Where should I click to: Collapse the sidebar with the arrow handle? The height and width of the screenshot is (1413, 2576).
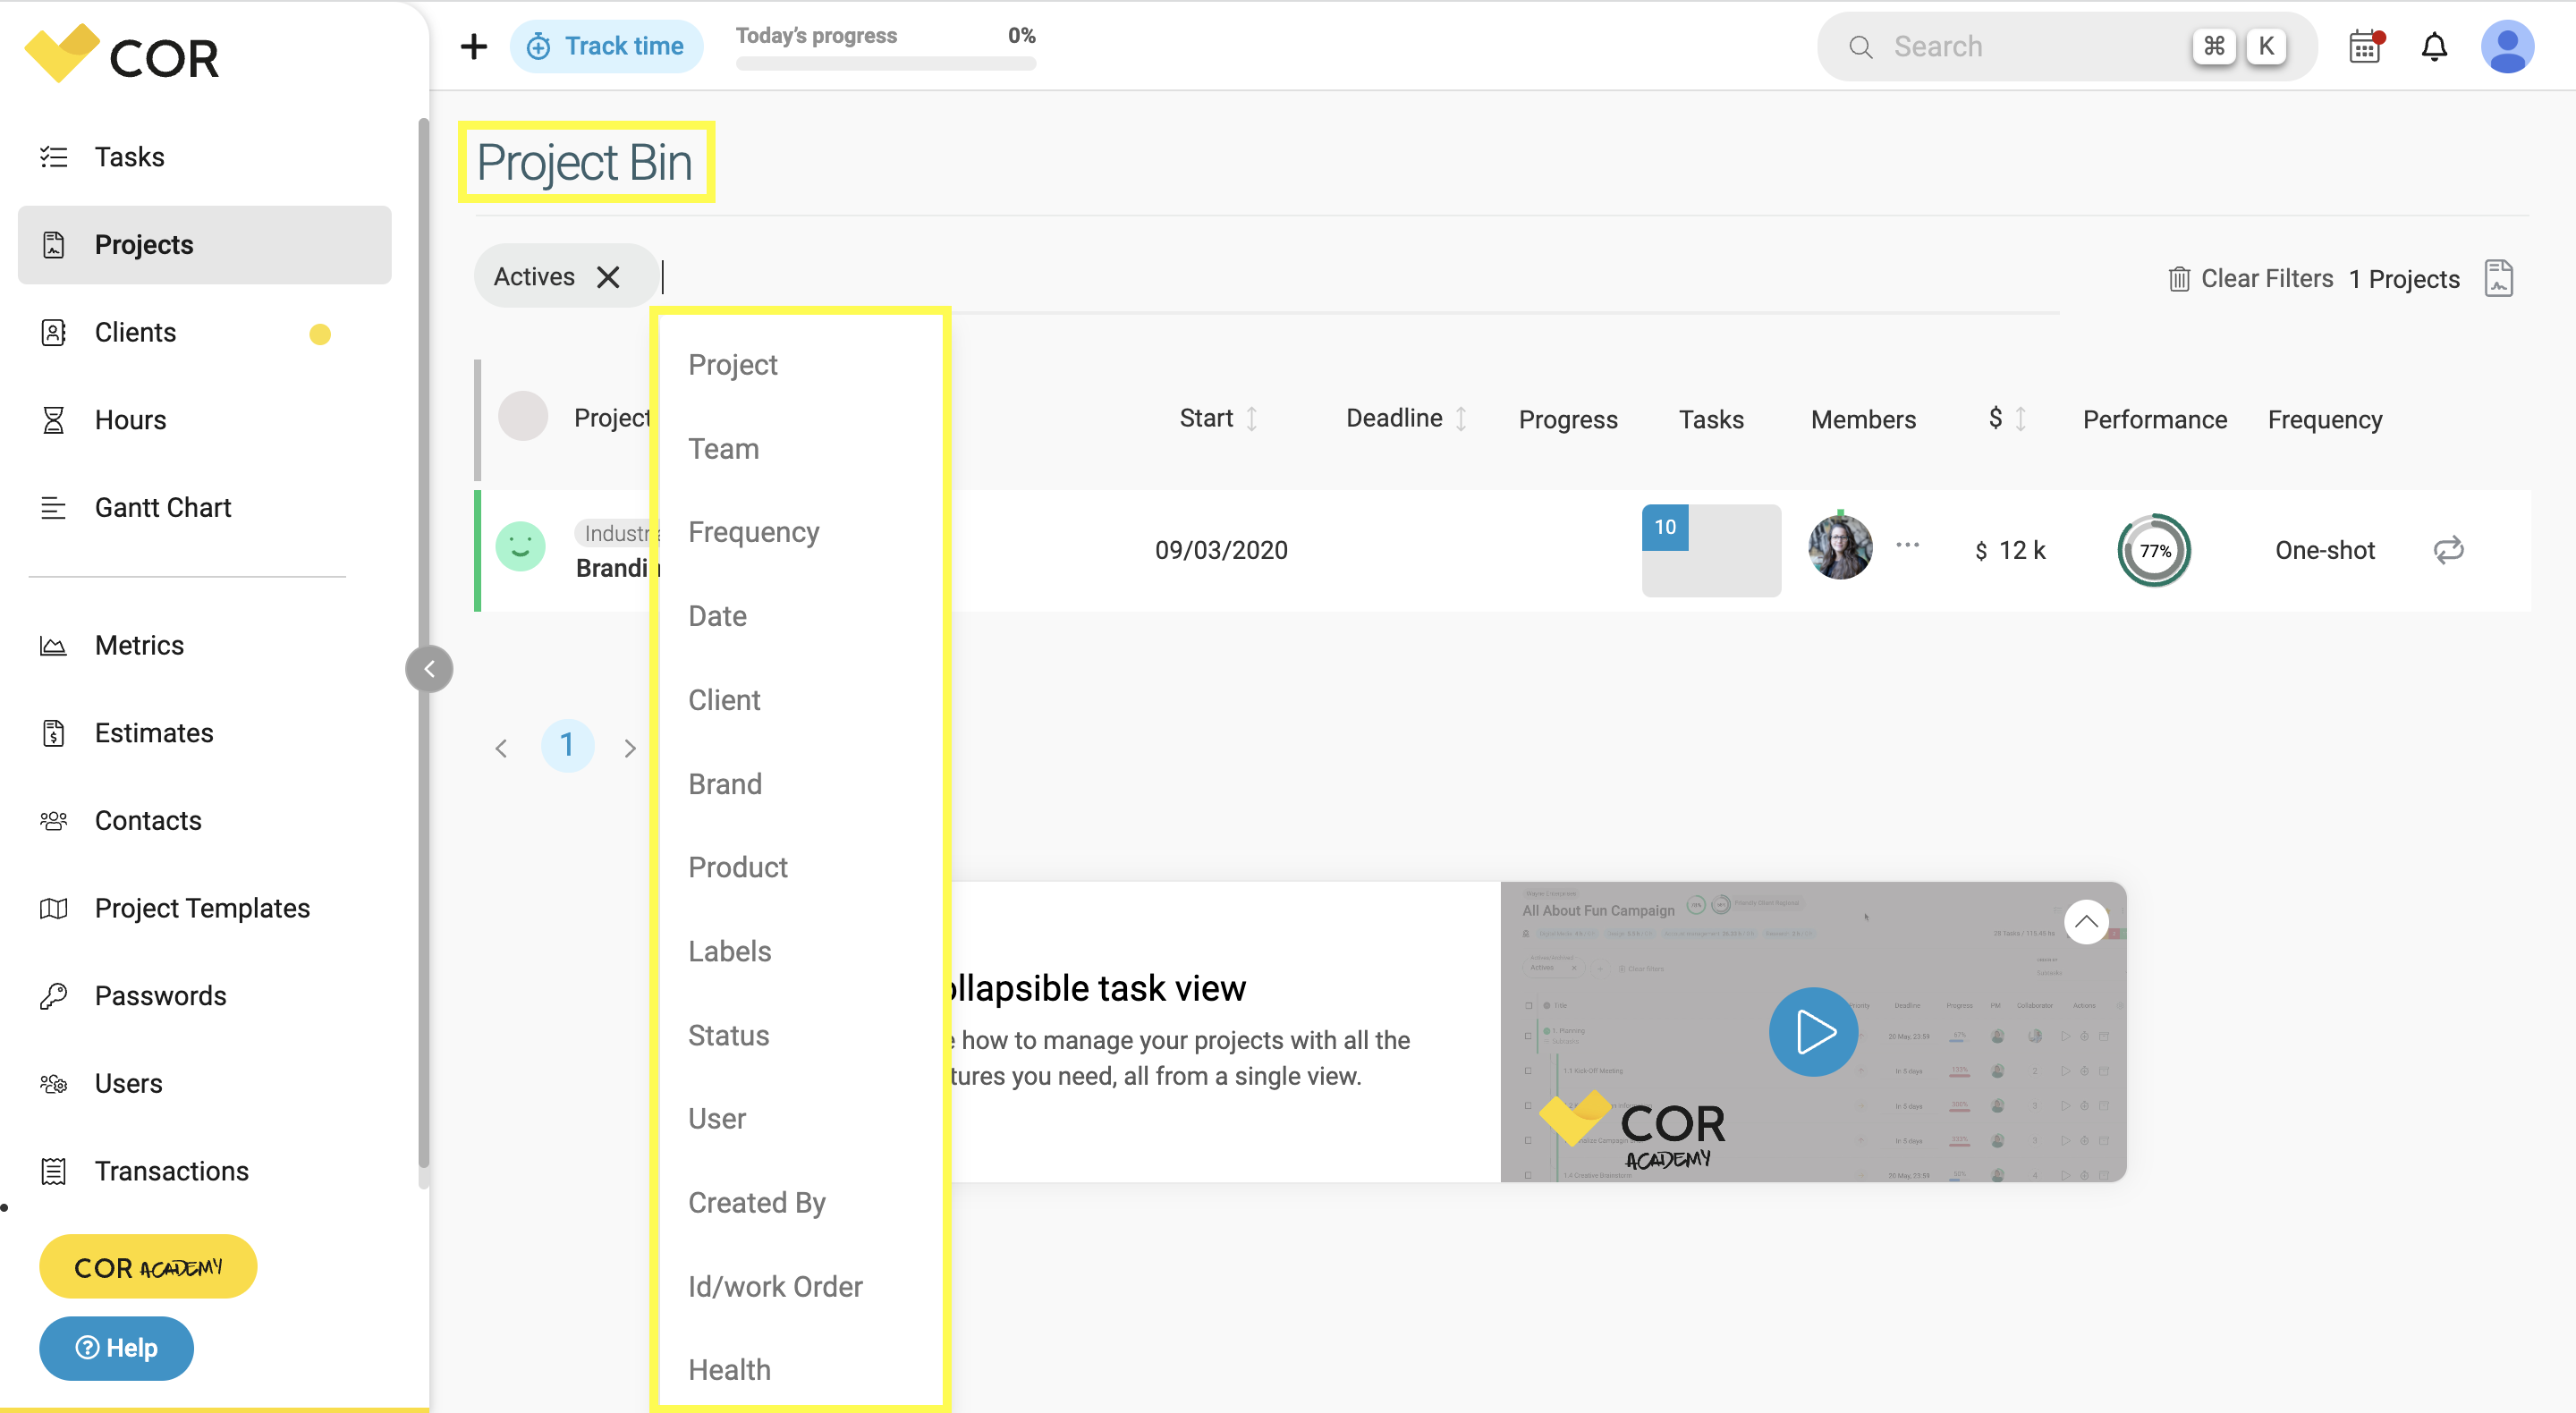click(429, 668)
